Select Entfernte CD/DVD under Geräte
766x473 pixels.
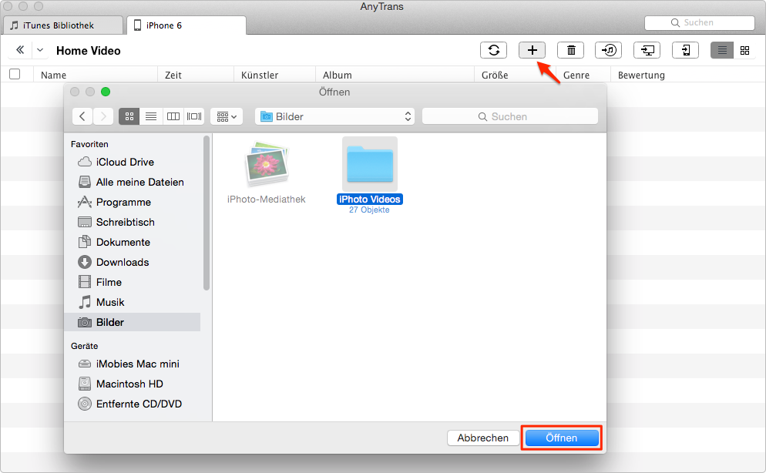133,404
